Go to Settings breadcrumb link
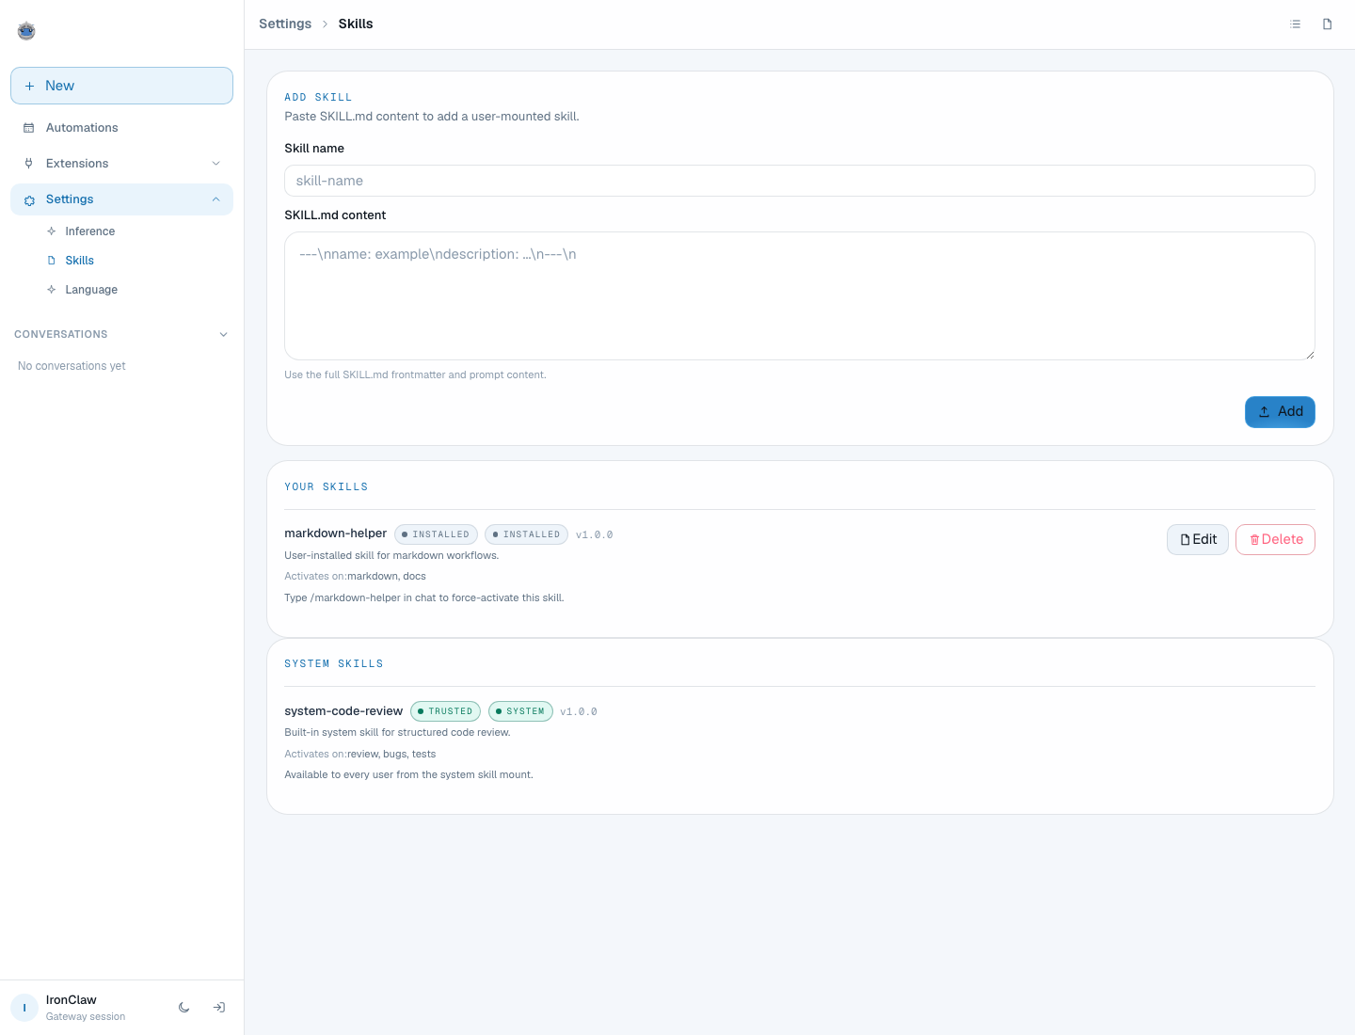Image resolution: width=1355 pixels, height=1035 pixels. tap(285, 24)
